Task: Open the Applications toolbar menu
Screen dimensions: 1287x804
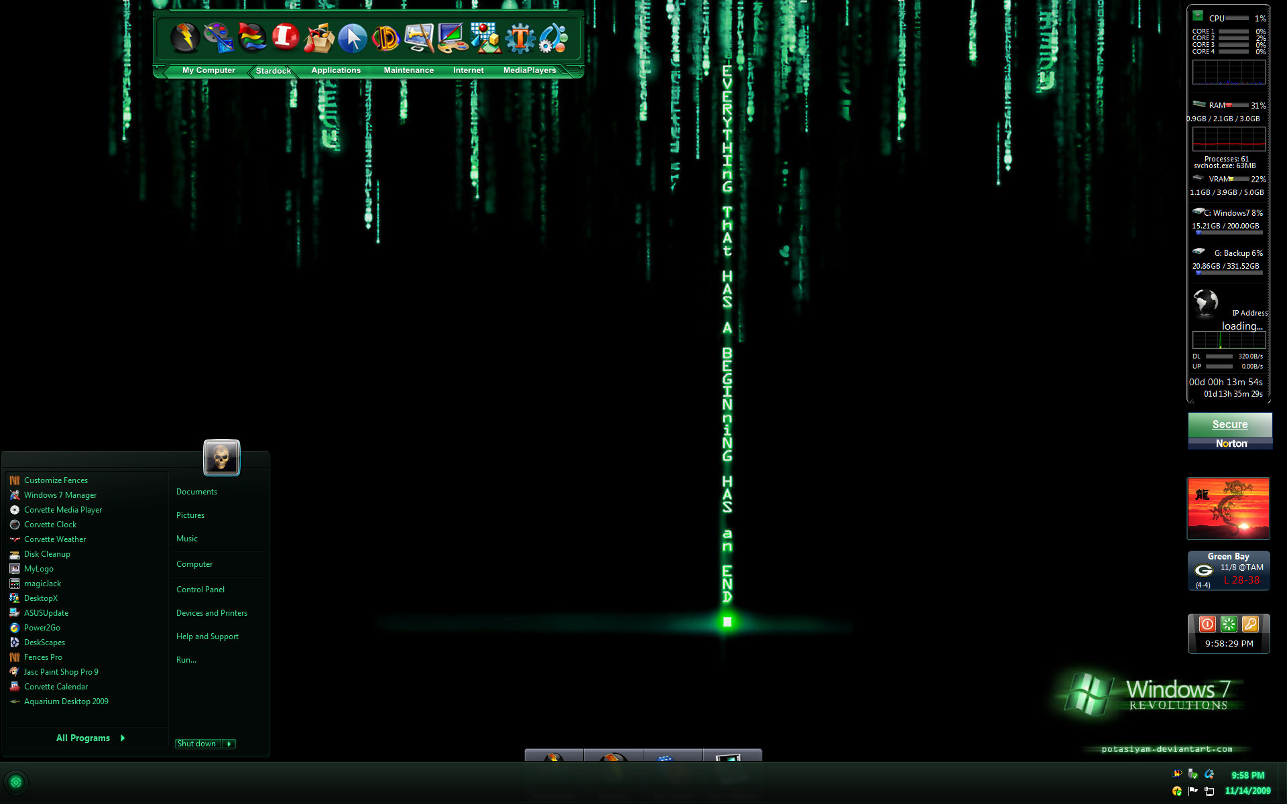Action: pos(335,70)
